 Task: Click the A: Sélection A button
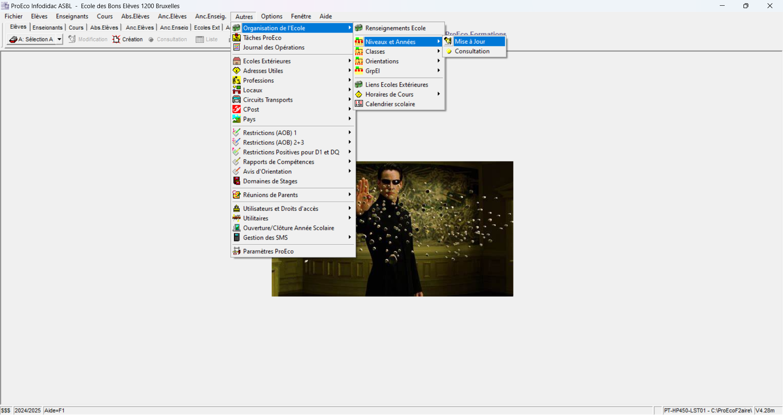31,39
